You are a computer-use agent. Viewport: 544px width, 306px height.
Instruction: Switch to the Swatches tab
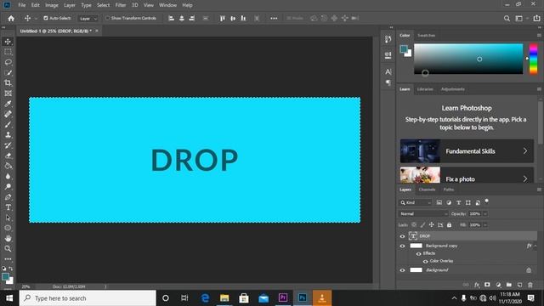point(426,36)
